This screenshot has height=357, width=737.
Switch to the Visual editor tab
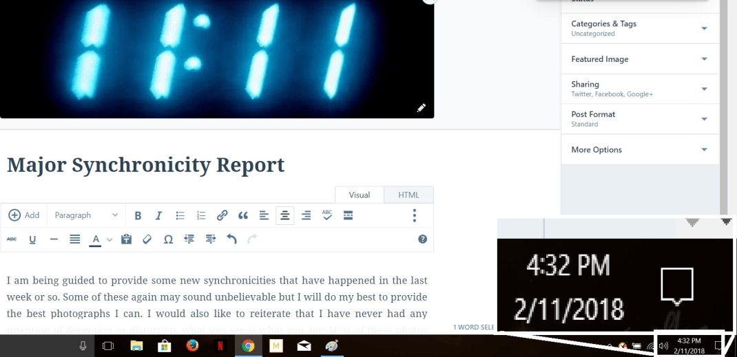click(360, 195)
